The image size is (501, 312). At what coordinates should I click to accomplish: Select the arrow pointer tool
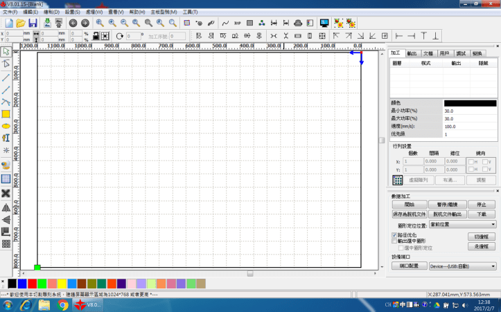coord(6,51)
